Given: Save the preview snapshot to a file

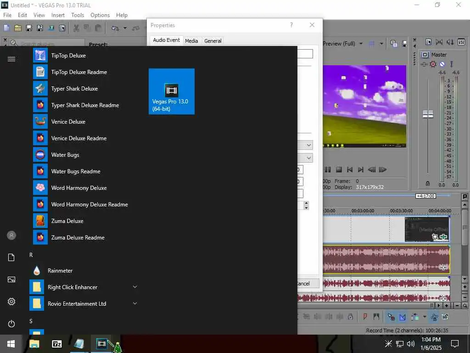Looking at the screenshot, I should coord(404,44).
